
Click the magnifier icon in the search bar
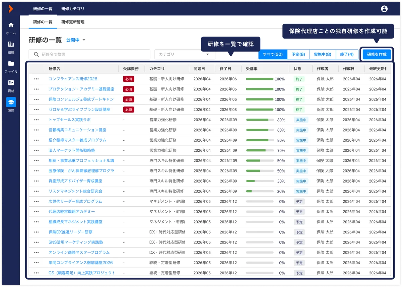click(36, 54)
